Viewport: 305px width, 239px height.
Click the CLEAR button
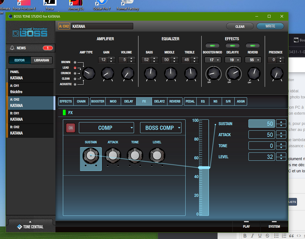point(240,26)
